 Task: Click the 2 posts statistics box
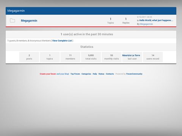point(29,57)
